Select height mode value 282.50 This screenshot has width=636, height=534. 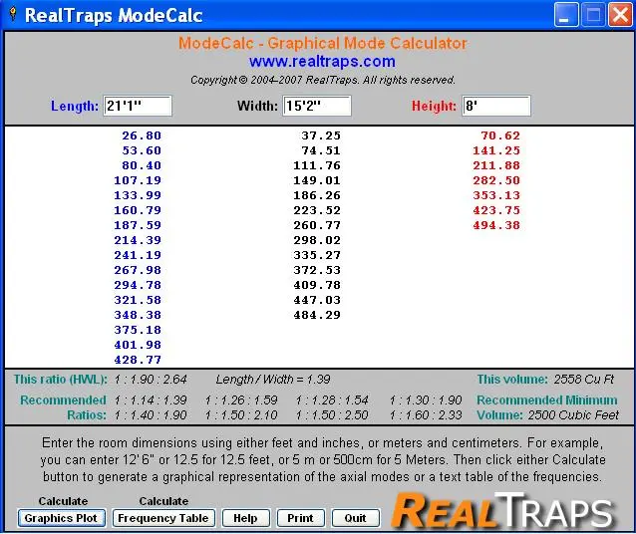(x=496, y=180)
